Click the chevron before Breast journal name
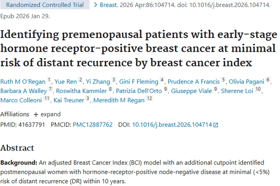 pos(96,5)
